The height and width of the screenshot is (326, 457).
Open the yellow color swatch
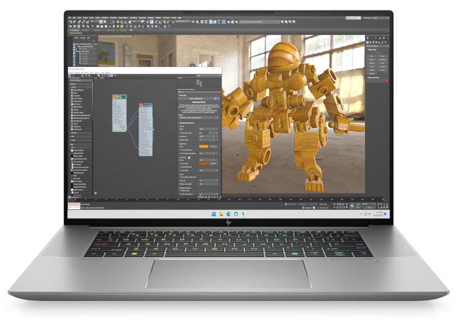click(203, 146)
